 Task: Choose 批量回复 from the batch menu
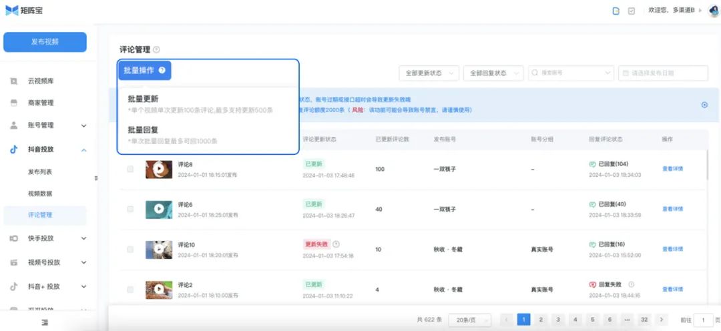click(143, 130)
